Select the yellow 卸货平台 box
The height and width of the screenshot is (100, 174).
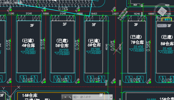click(167, 19)
